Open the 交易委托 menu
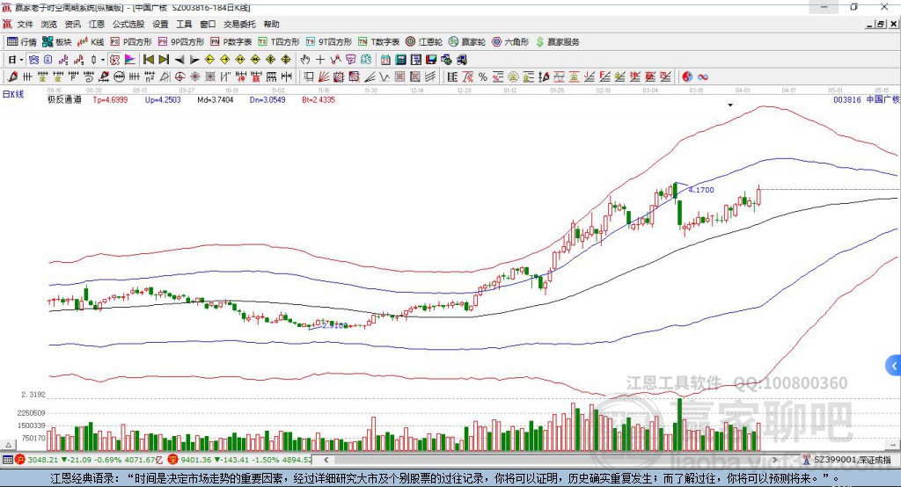The image size is (901, 487). coord(239,24)
